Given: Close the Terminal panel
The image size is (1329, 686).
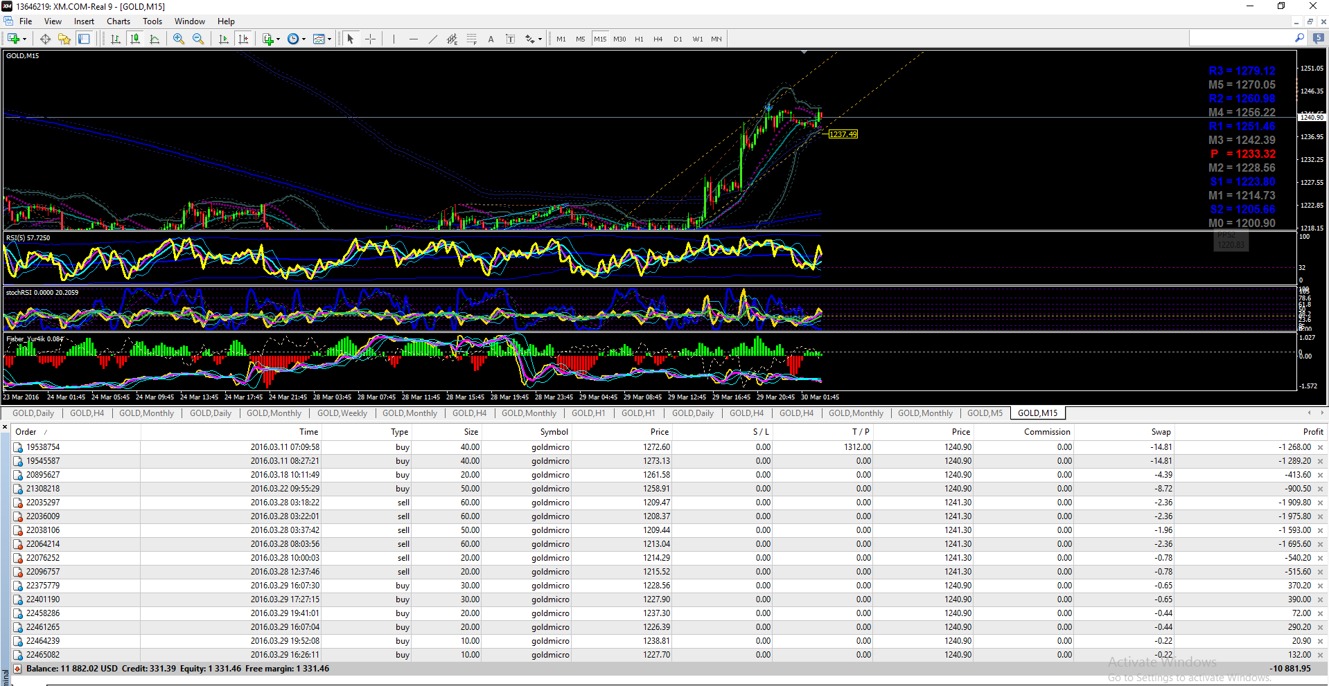Looking at the screenshot, I should [x=5, y=427].
